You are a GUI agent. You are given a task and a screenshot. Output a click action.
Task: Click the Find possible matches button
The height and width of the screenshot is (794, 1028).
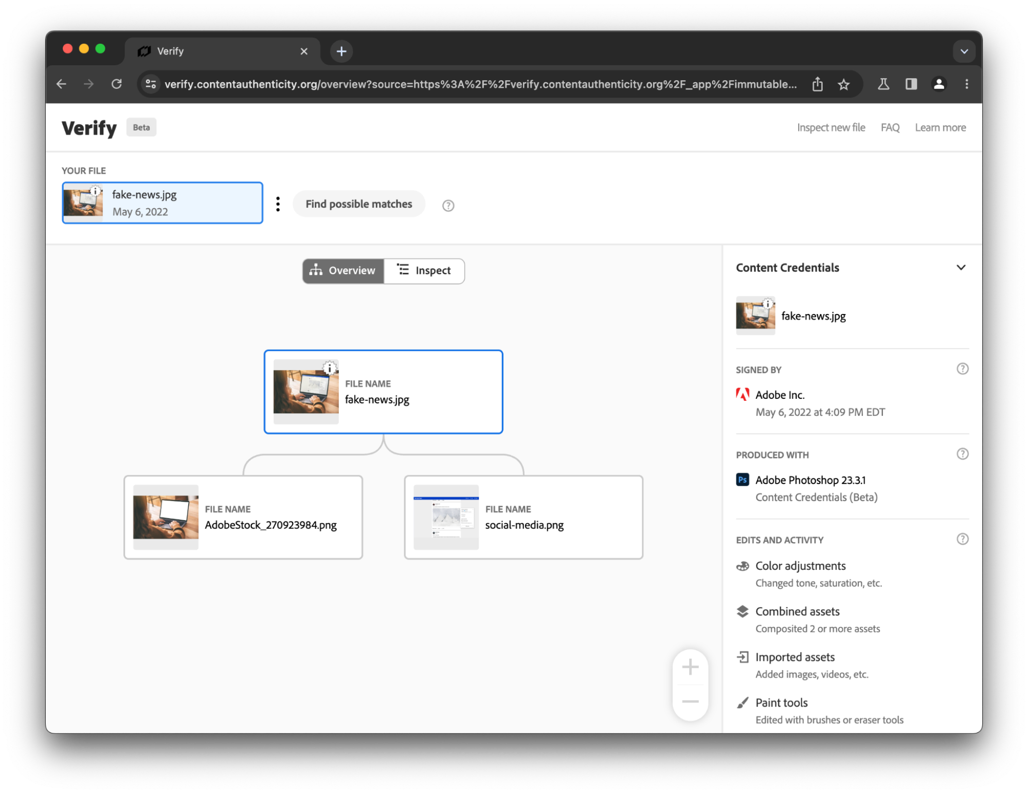(x=359, y=204)
